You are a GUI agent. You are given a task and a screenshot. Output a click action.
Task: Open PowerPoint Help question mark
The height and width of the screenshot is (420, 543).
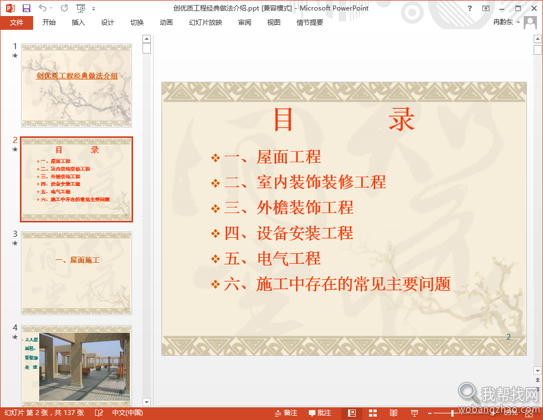coord(470,8)
